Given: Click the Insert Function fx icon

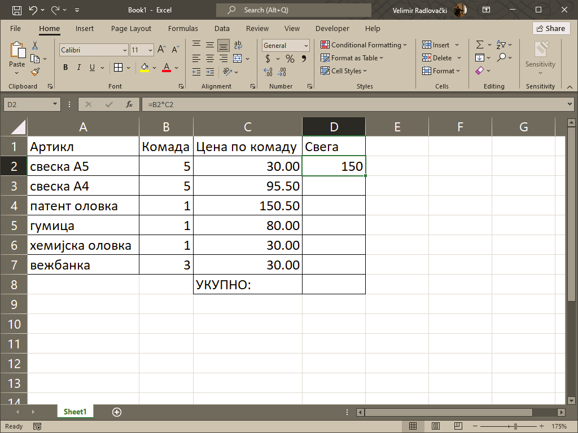Looking at the screenshot, I should [129, 104].
